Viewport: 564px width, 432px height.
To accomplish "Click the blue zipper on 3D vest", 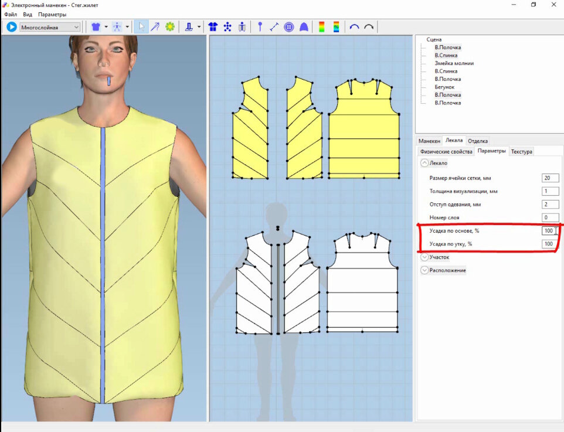I will pos(103,266).
